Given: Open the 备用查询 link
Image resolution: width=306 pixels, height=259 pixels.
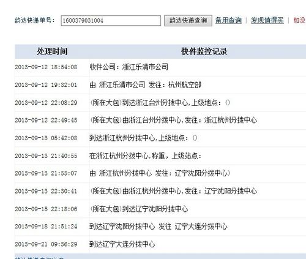Looking at the screenshot, I should point(228,20).
